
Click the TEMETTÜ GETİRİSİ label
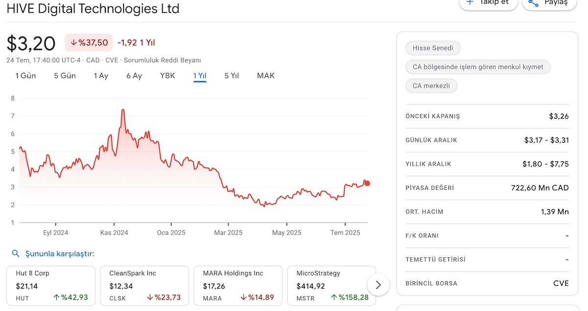pyautogui.click(x=436, y=260)
